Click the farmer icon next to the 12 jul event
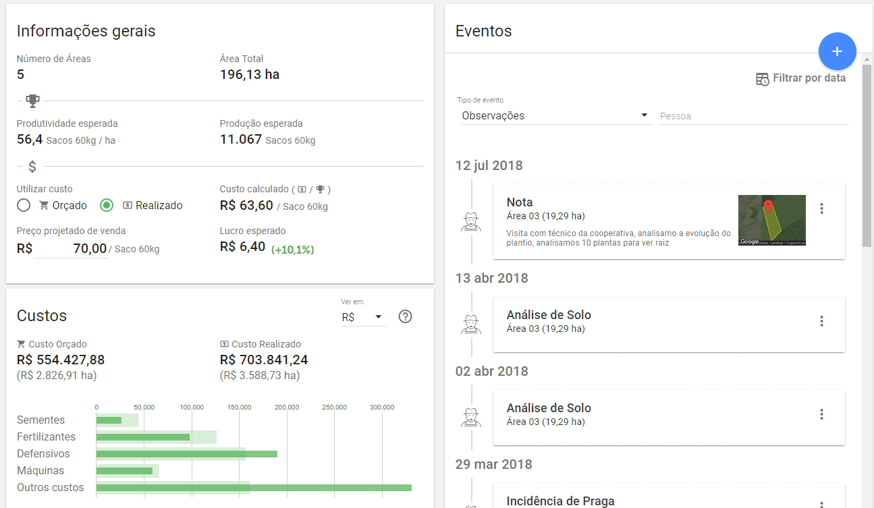 (x=470, y=219)
